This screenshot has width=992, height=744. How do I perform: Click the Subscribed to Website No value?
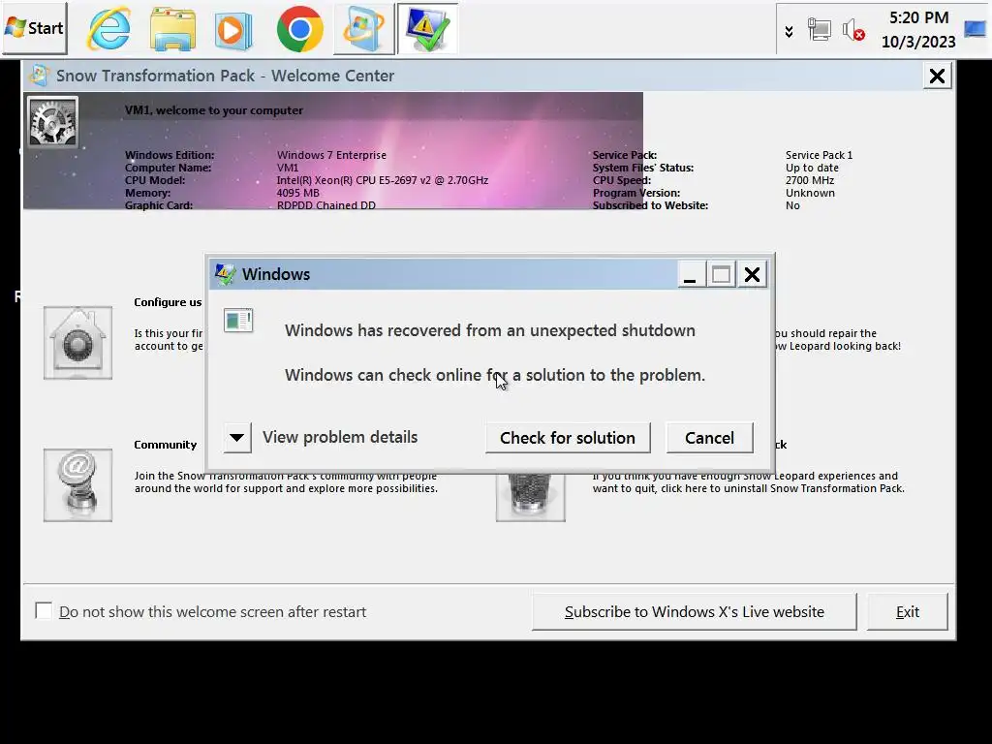click(792, 205)
